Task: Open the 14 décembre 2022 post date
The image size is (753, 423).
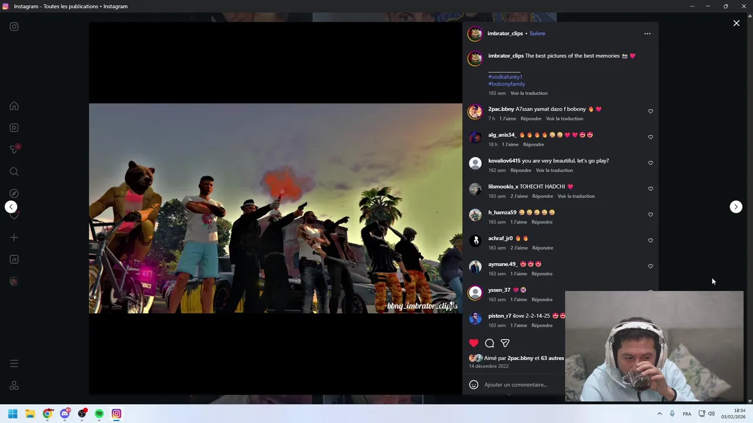Action: pos(489,367)
